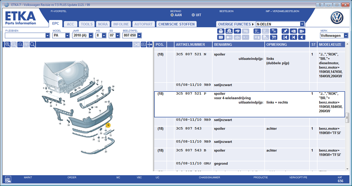Screen dimensions: 352x186
Task: Go to next page via document-right-arrow icon
Action: 302,31
